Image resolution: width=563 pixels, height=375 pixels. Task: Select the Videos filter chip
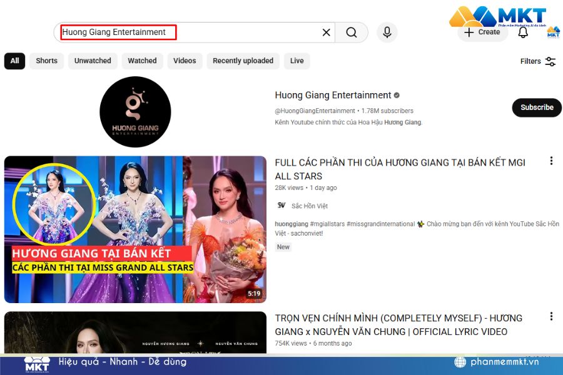tap(185, 61)
